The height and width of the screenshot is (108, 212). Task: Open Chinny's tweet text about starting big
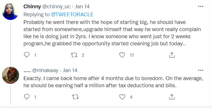pos(112,33)
